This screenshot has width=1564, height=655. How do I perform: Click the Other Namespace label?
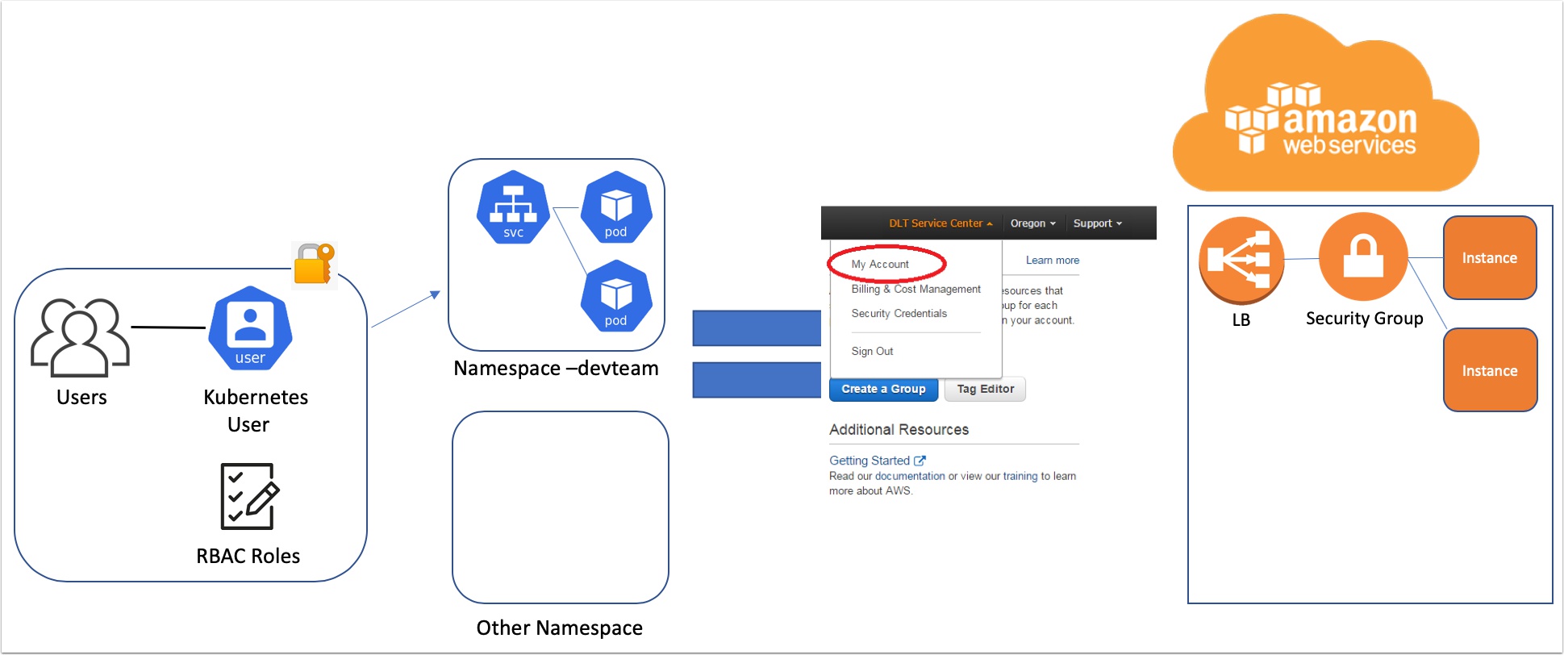tap(560, 628)
